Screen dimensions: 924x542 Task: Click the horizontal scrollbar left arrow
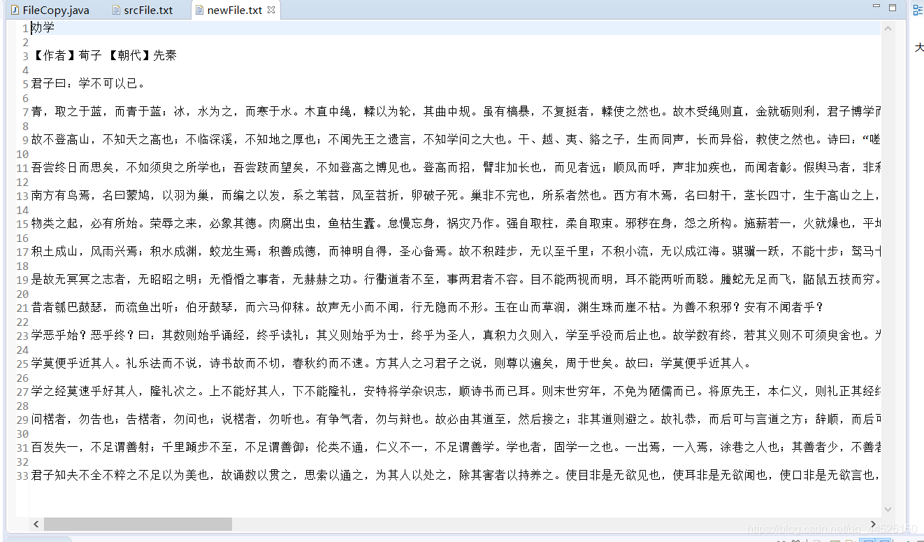36,524
